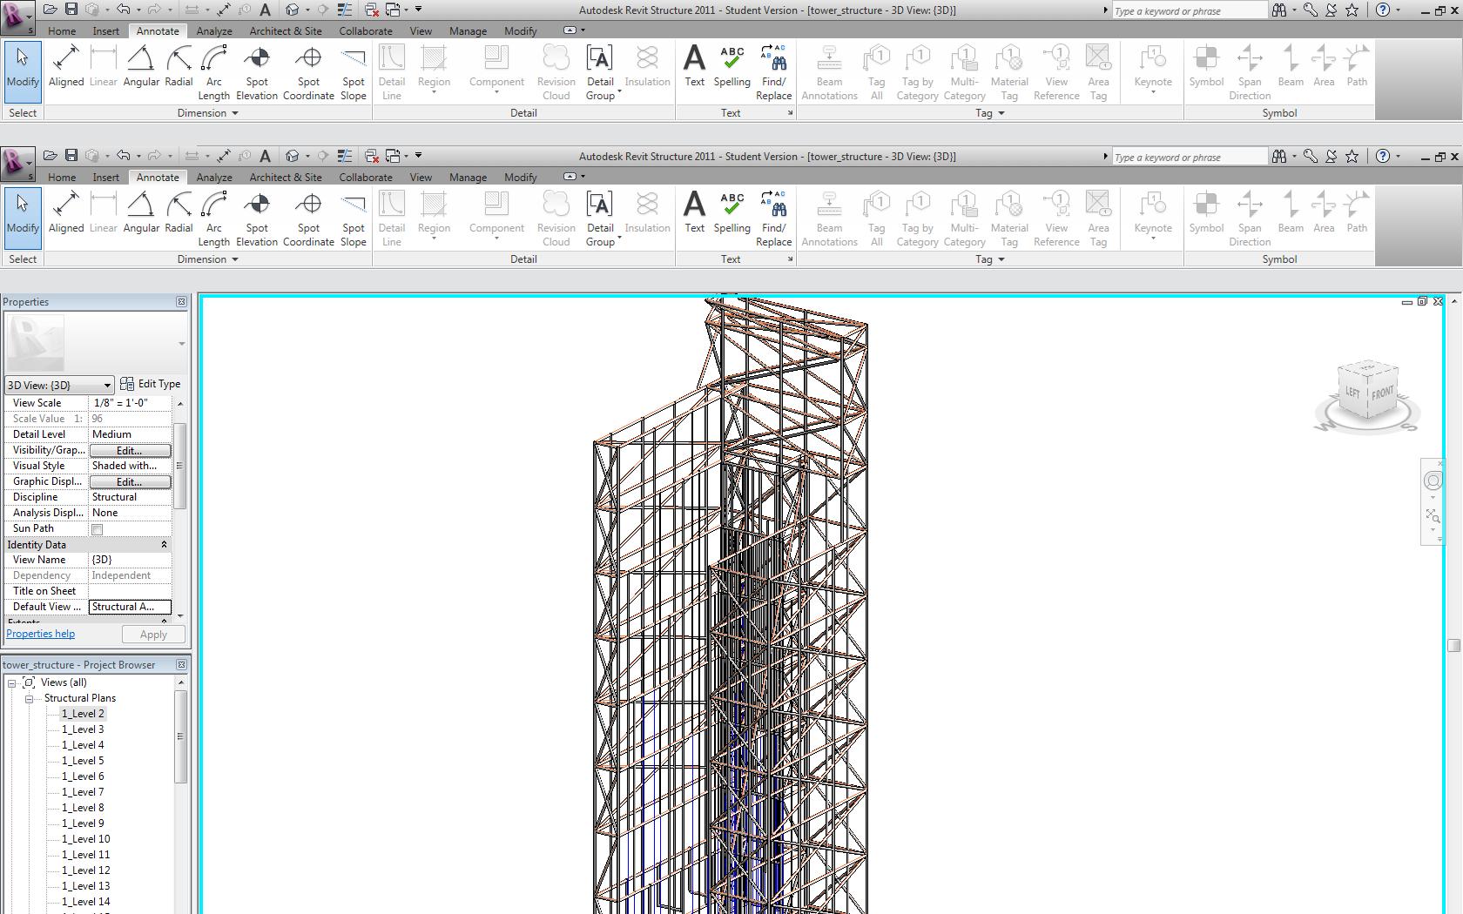Edit the Visibility/Graphics overrides

(129, 450)
